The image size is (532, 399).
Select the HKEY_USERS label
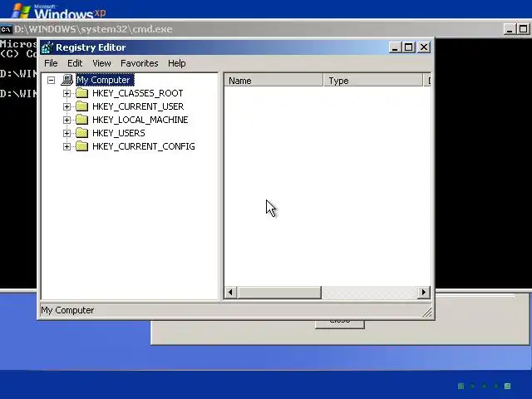[x=118, y=133]
